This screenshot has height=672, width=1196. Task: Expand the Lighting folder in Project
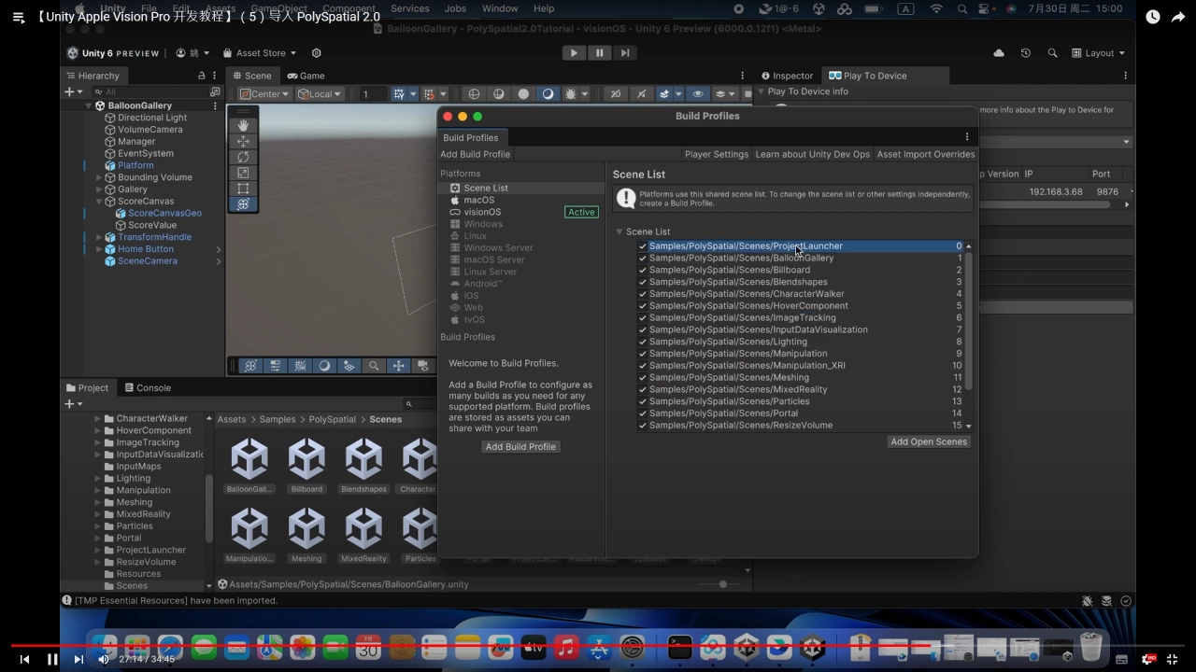98,479
